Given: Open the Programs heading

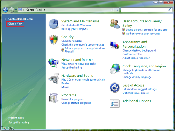Looking at the screenshot, I should click(x=69, y=95).
